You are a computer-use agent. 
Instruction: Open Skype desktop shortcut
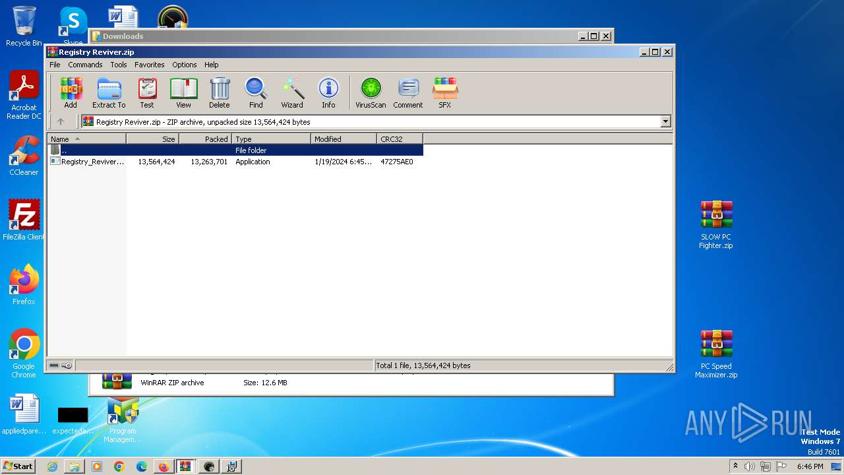tap(73, 26)
